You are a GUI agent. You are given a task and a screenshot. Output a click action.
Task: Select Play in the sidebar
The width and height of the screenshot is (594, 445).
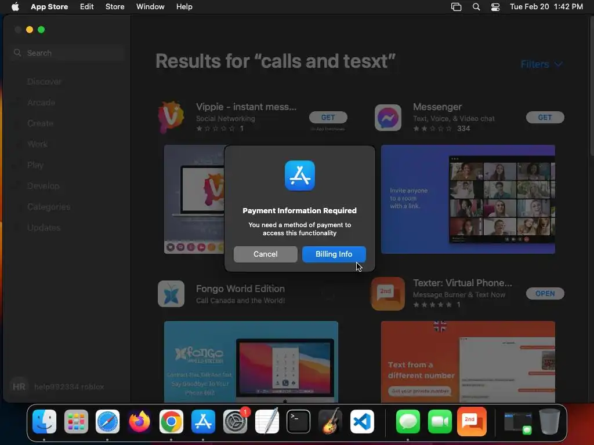point(35,165)
